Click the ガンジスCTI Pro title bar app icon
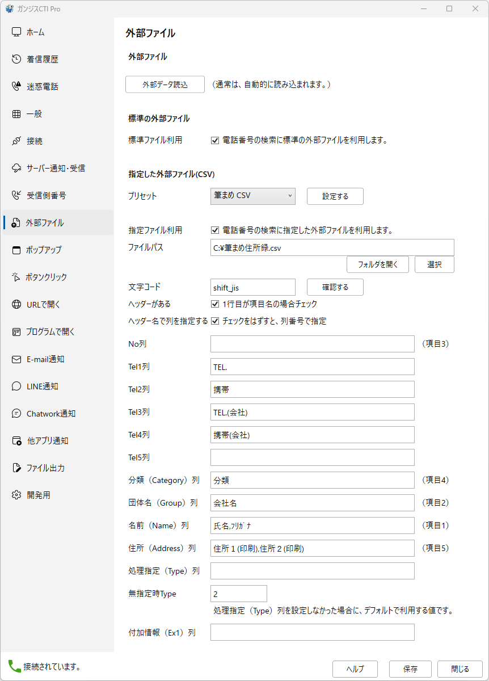 tap(10, 9)
